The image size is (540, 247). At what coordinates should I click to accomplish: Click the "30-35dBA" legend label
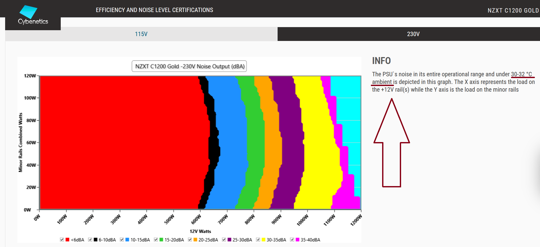tap(277, 240)
